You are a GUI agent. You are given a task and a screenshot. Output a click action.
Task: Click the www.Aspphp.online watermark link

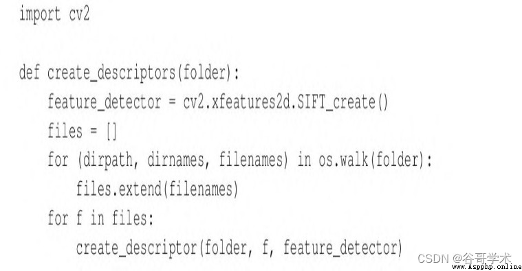pos(487,267)
